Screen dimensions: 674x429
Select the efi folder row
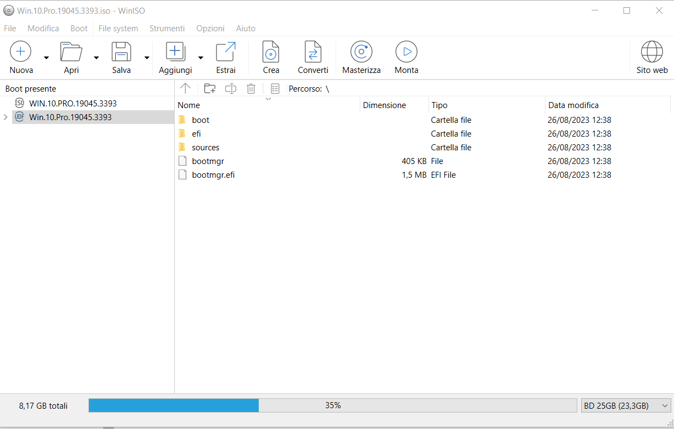tap(423, 134)
